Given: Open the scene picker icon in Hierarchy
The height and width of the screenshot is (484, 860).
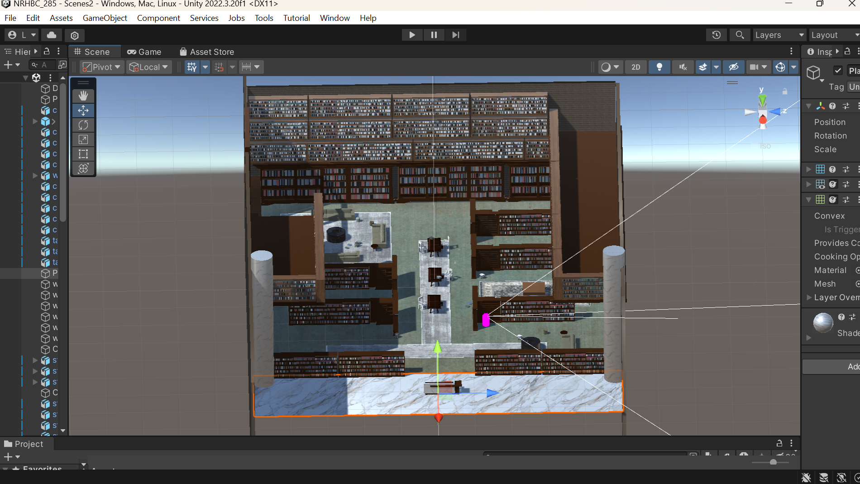Looking at the screenshot, I should click(x=62, y=65).
